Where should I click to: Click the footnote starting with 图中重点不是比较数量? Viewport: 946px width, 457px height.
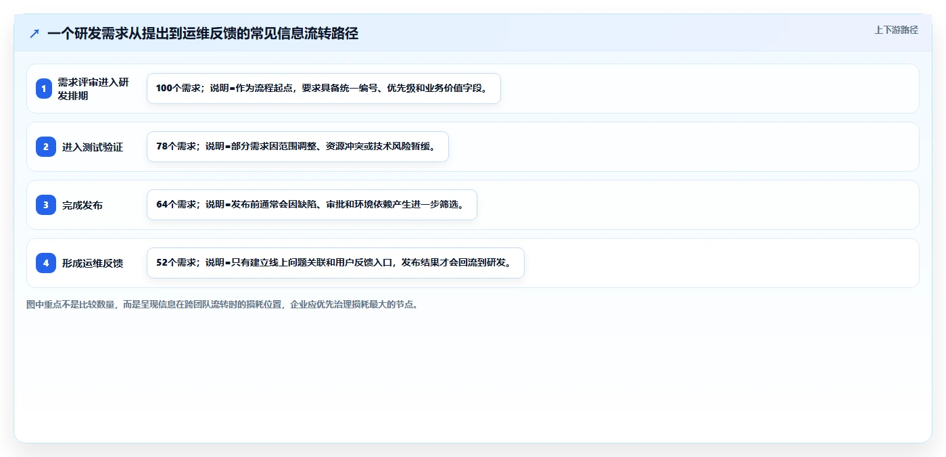(x=222, y=305)
